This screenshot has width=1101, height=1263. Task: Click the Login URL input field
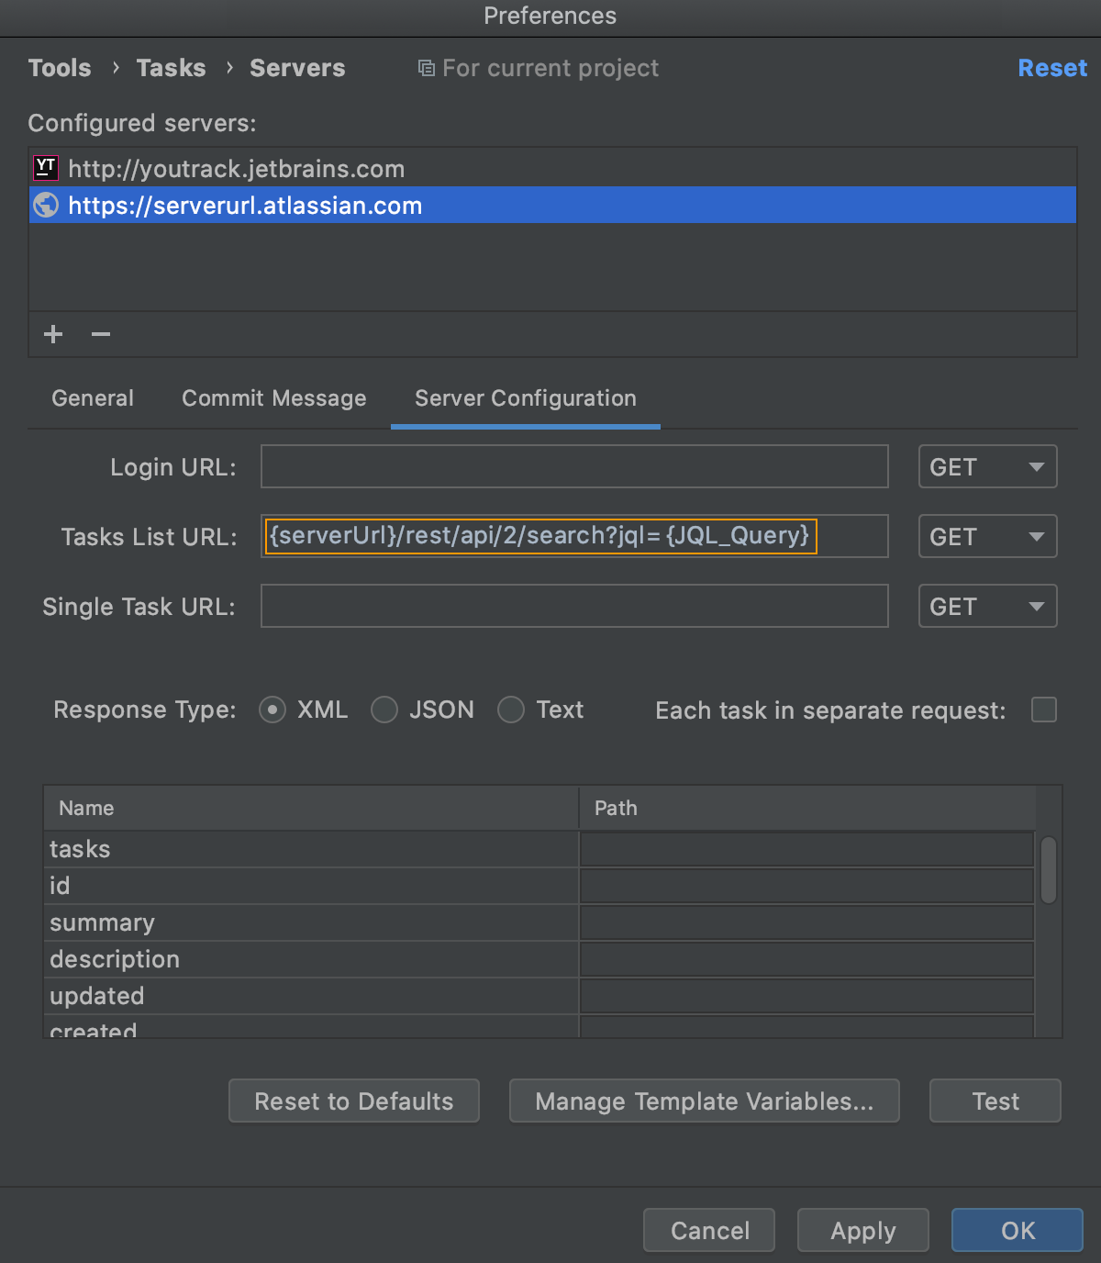click(x=574, y=466)
